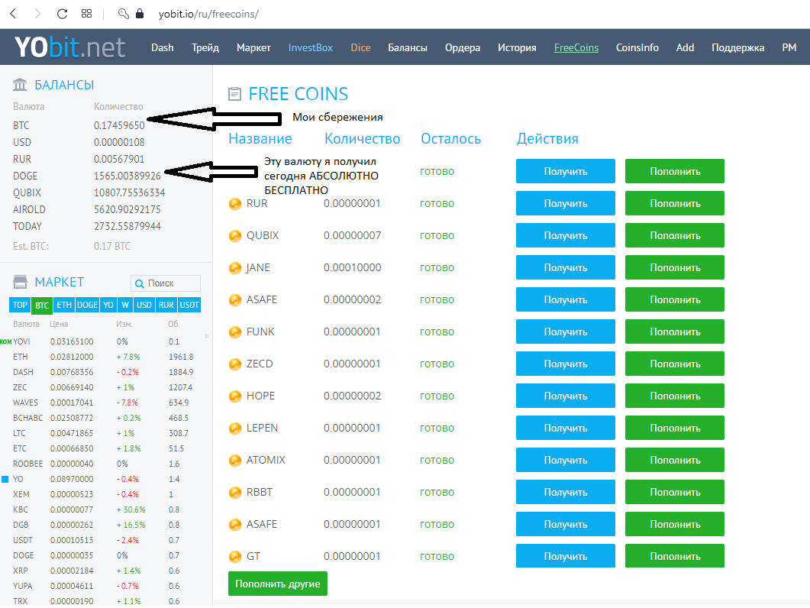810x608 pixels.
Task: Click the blue square marker beside YO
Action: (5, 479)
